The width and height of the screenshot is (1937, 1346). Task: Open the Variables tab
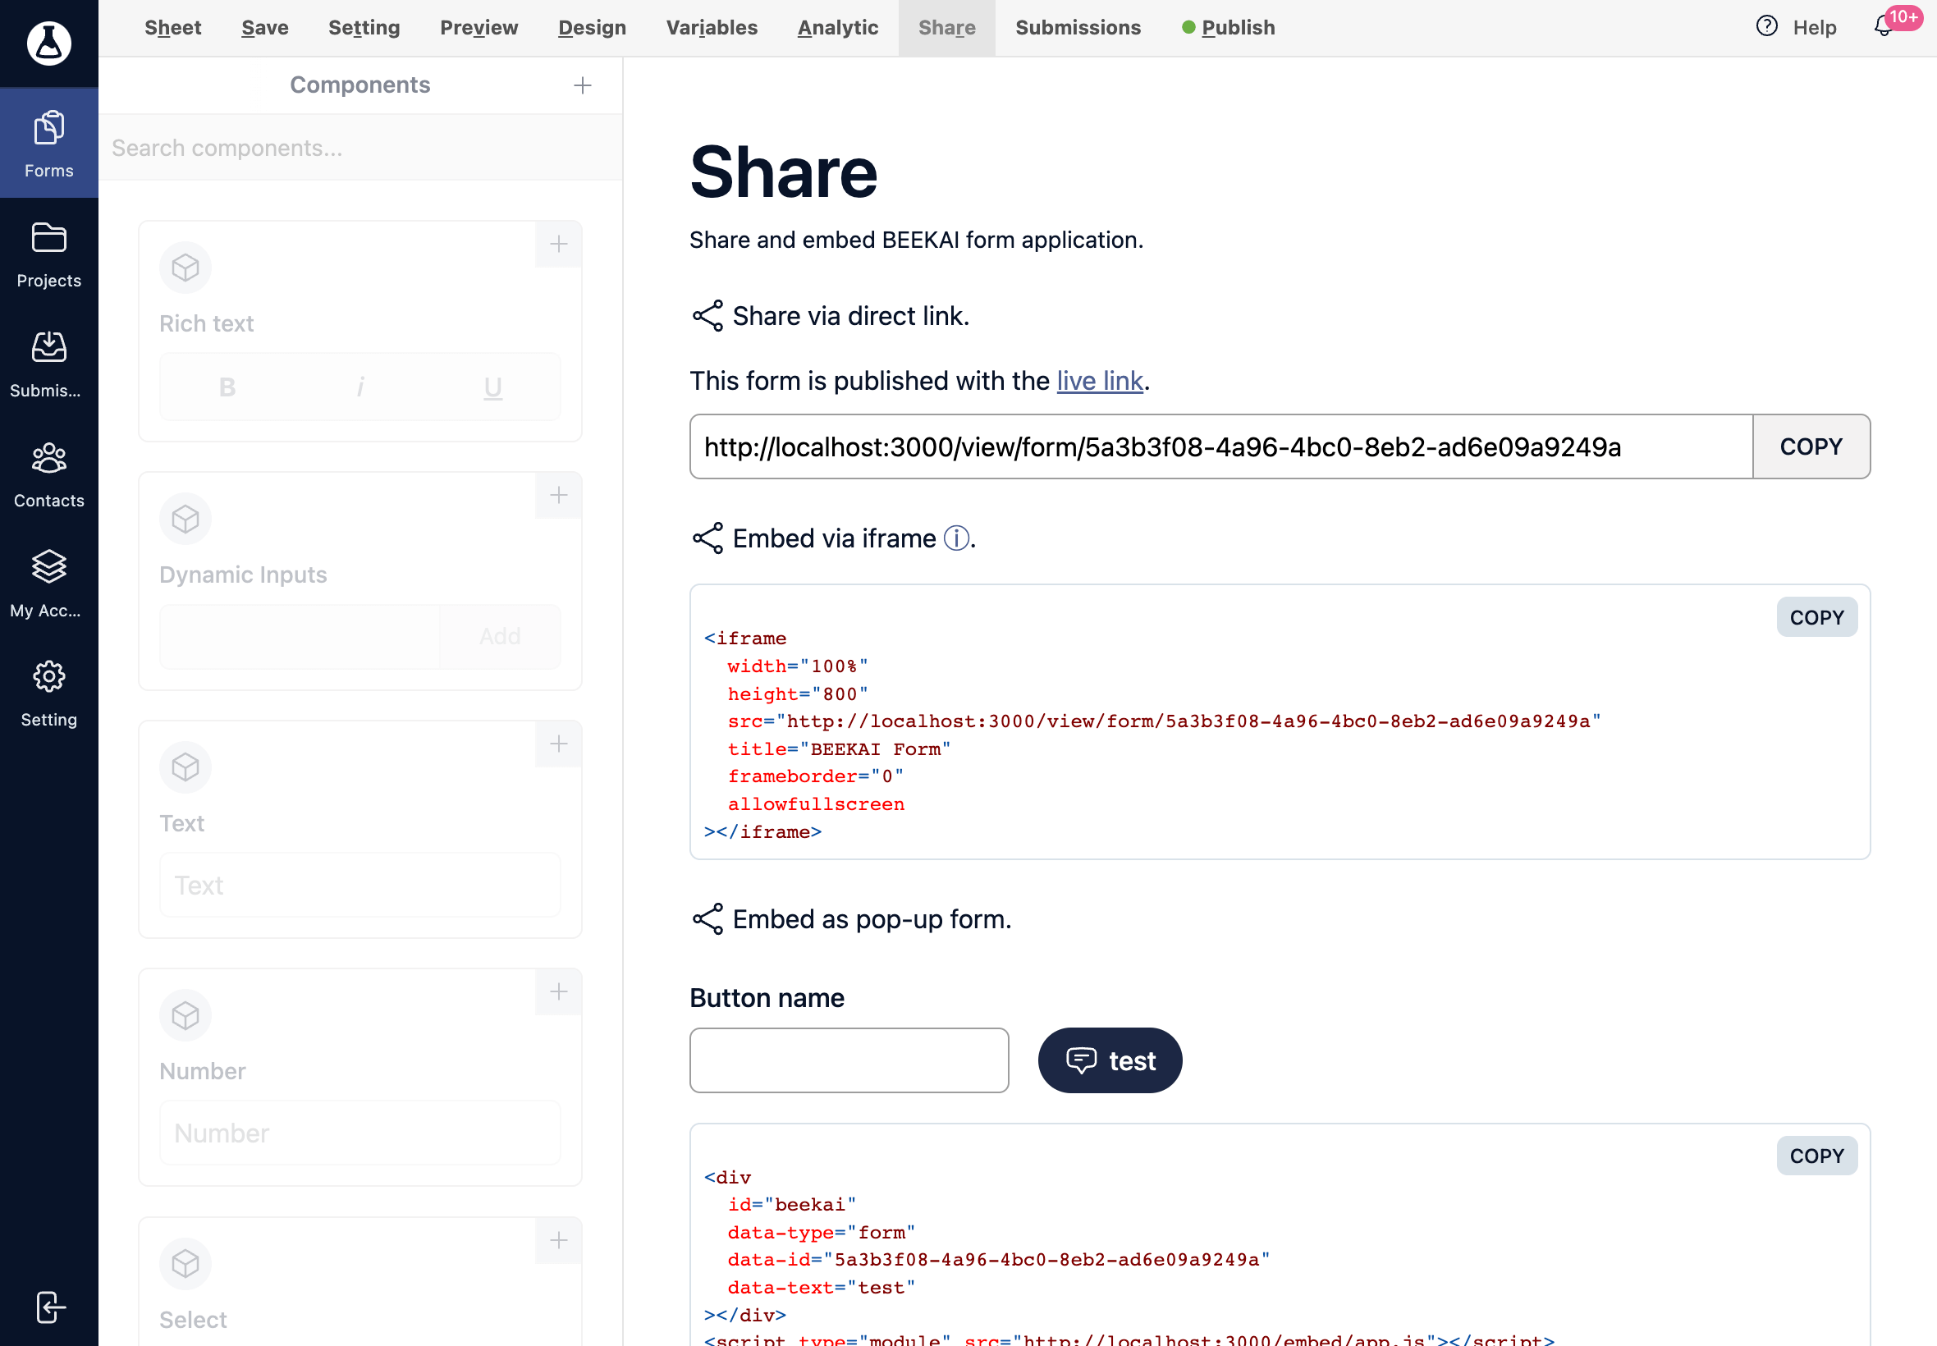(712, 28)
